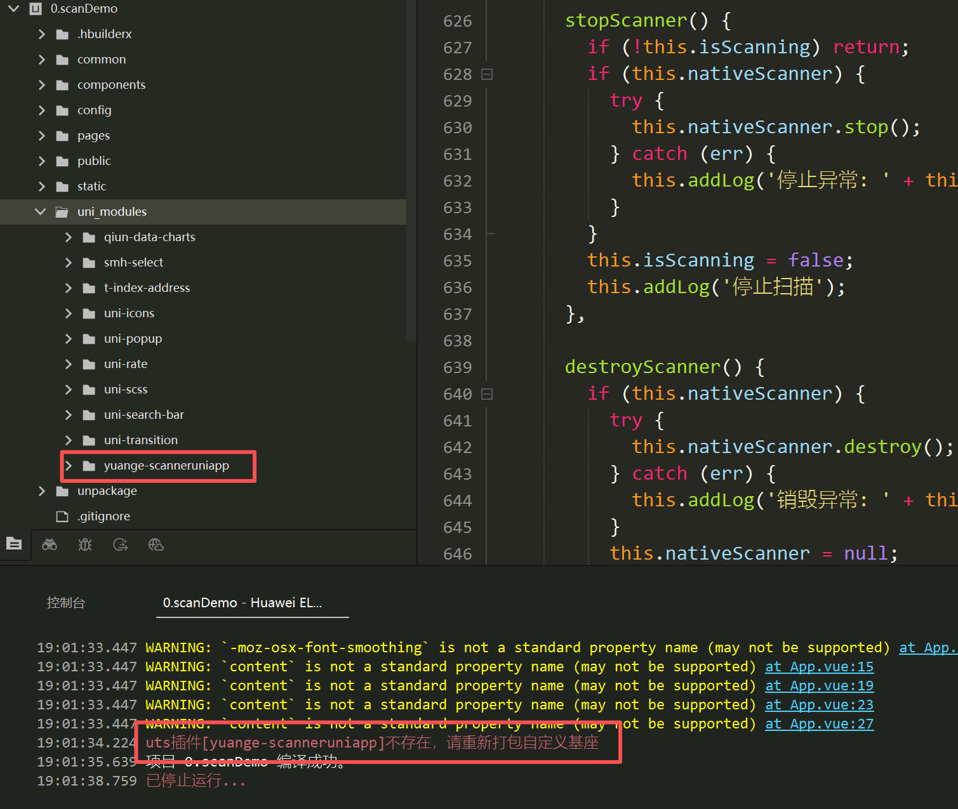Image resolution: width=958 pixels, height=809 pixels.
Task: Select the 0.scanDemo - Huawei EL... tab
Action: tap(243, 603)
